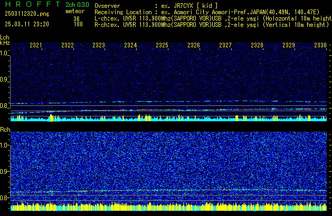Click the Rch channel label
Viewport: 332px width, 216px height.
(x=5, y=130)
